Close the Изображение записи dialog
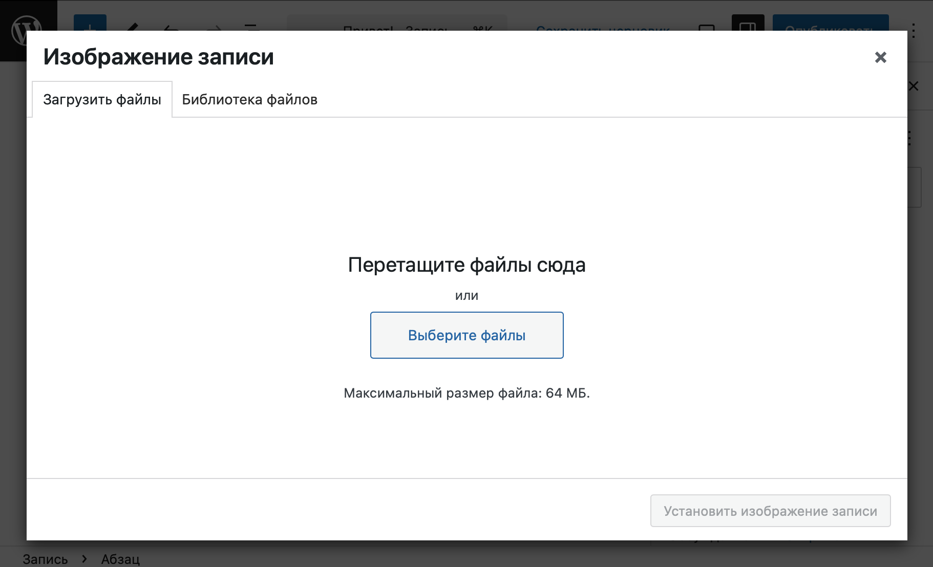This screenshot has width=933, height=567. (x=880, y=57)
